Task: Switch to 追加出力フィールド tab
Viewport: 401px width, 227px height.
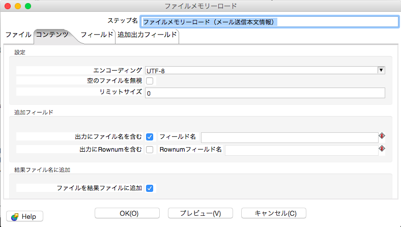Action: pyautogui.click(x=147, y=35)
